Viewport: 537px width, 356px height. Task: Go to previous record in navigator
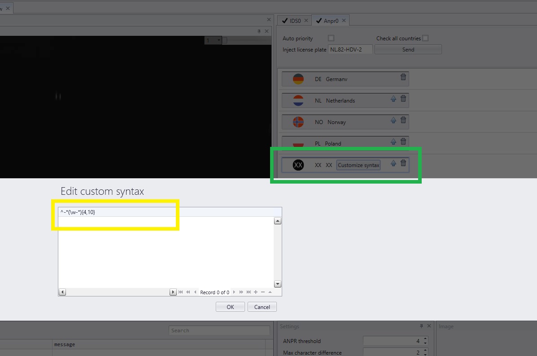195,292
